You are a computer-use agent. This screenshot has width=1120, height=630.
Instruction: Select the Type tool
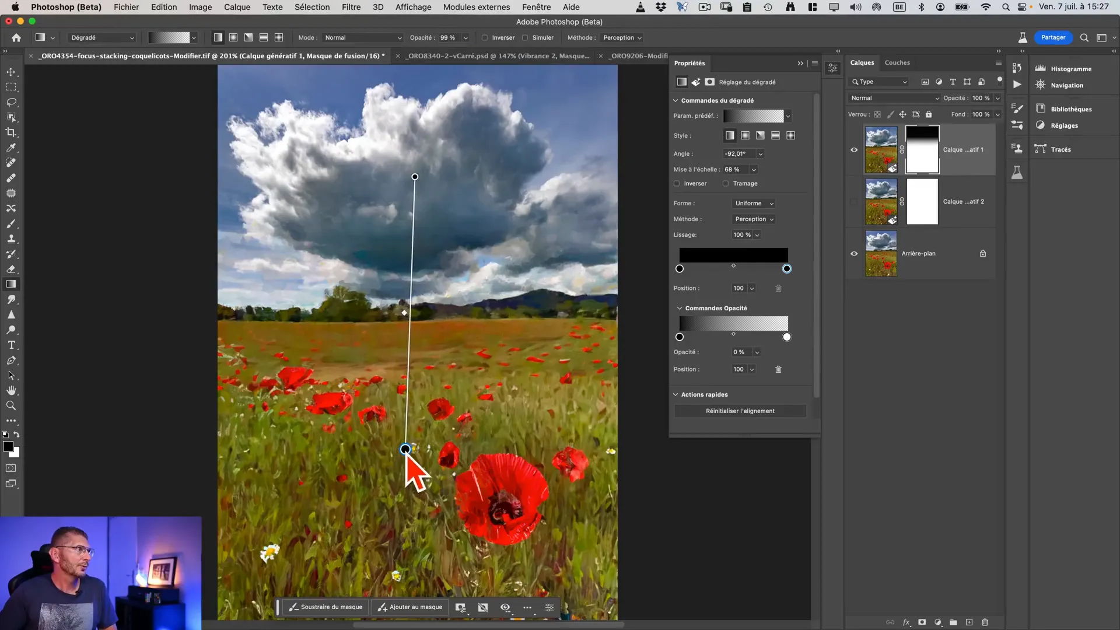(x=11, y=345)
